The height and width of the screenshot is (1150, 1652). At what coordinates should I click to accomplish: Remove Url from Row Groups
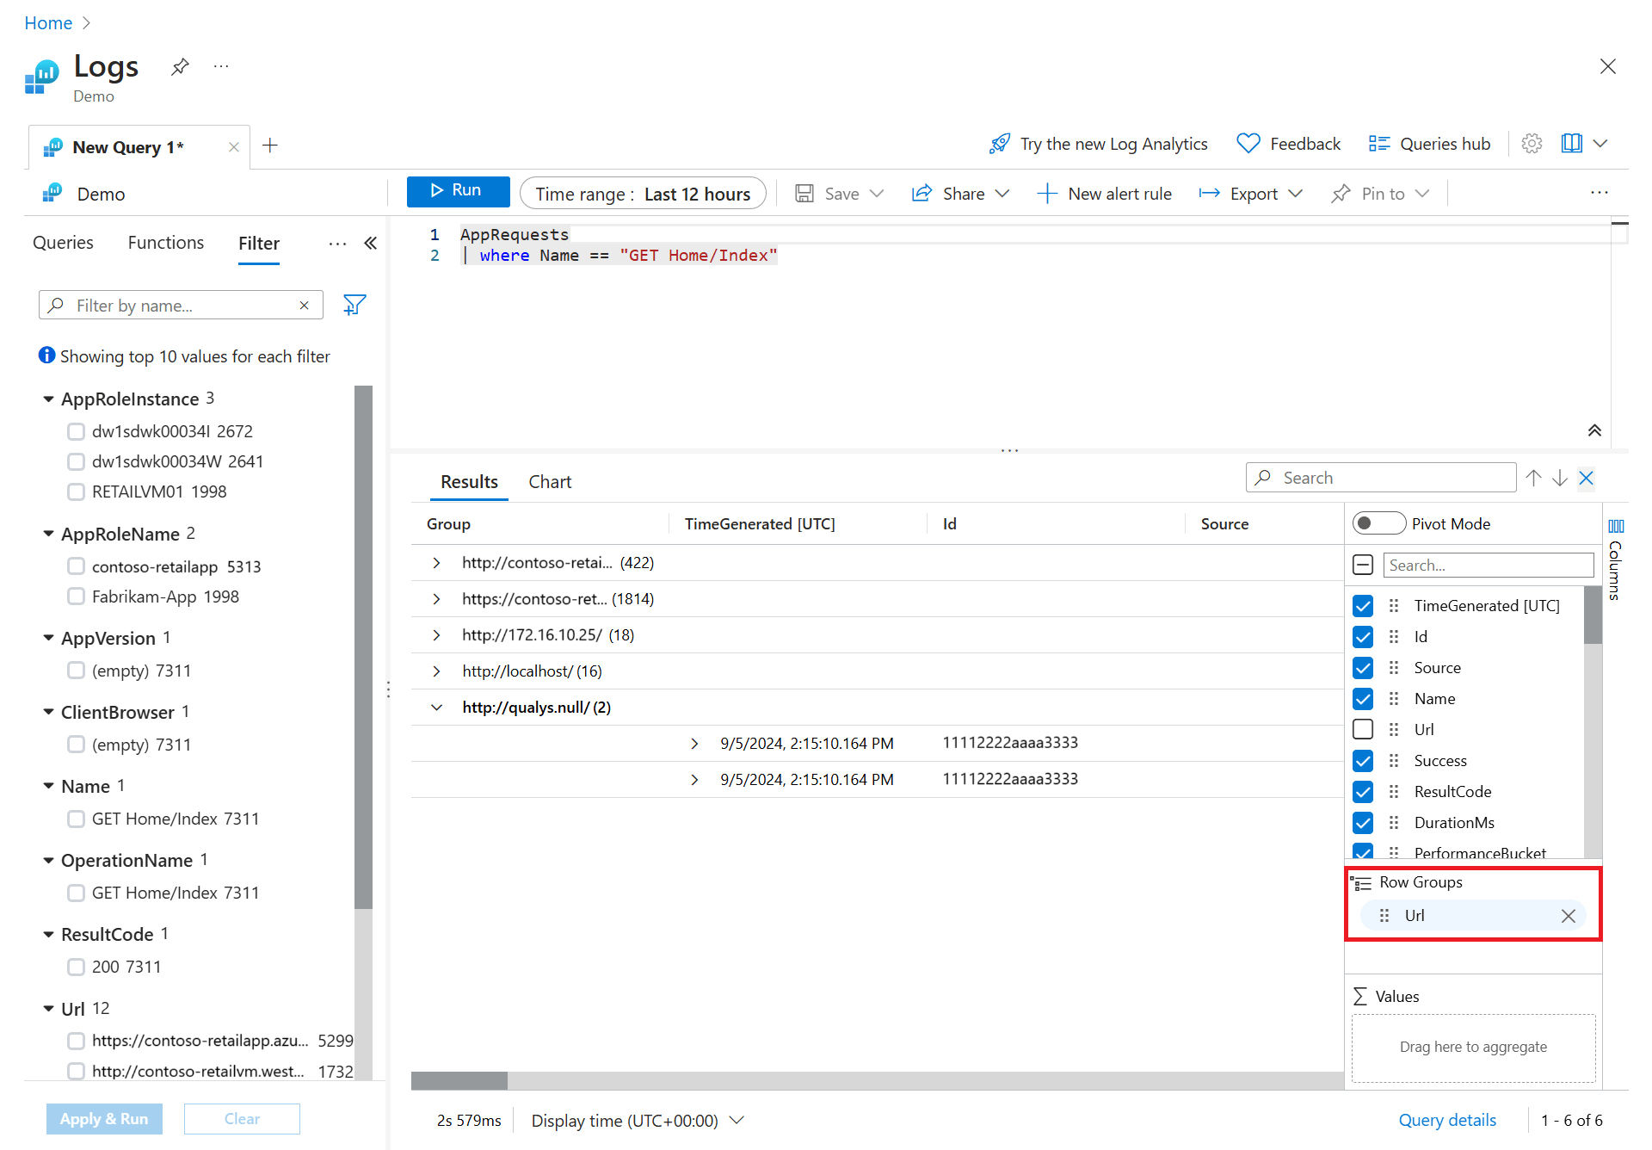pos(1569,916)
